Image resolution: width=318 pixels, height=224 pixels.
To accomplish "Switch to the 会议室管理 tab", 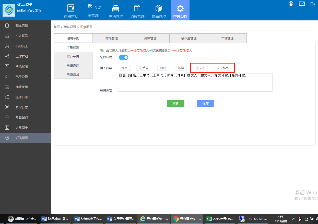I will 189,38.
